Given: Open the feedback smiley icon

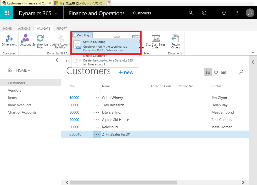Looking at the screenshot, I should pos(204,13).
